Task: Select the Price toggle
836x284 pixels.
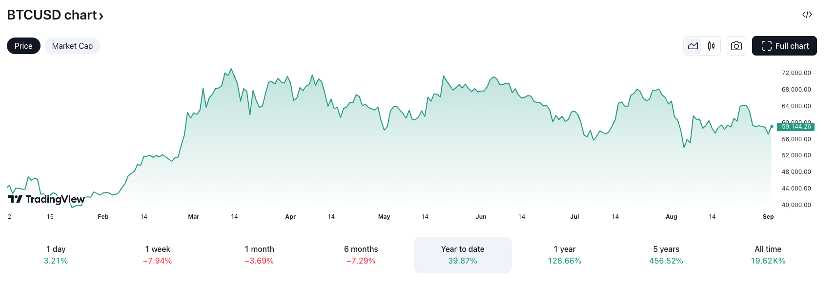Action: pyautogui.click(x=23, y=46)
